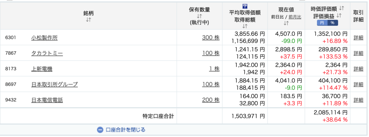This screenshot has height=137, width=369.
Task: Click the 3,855.66 円 average cost
Action: 249,34
